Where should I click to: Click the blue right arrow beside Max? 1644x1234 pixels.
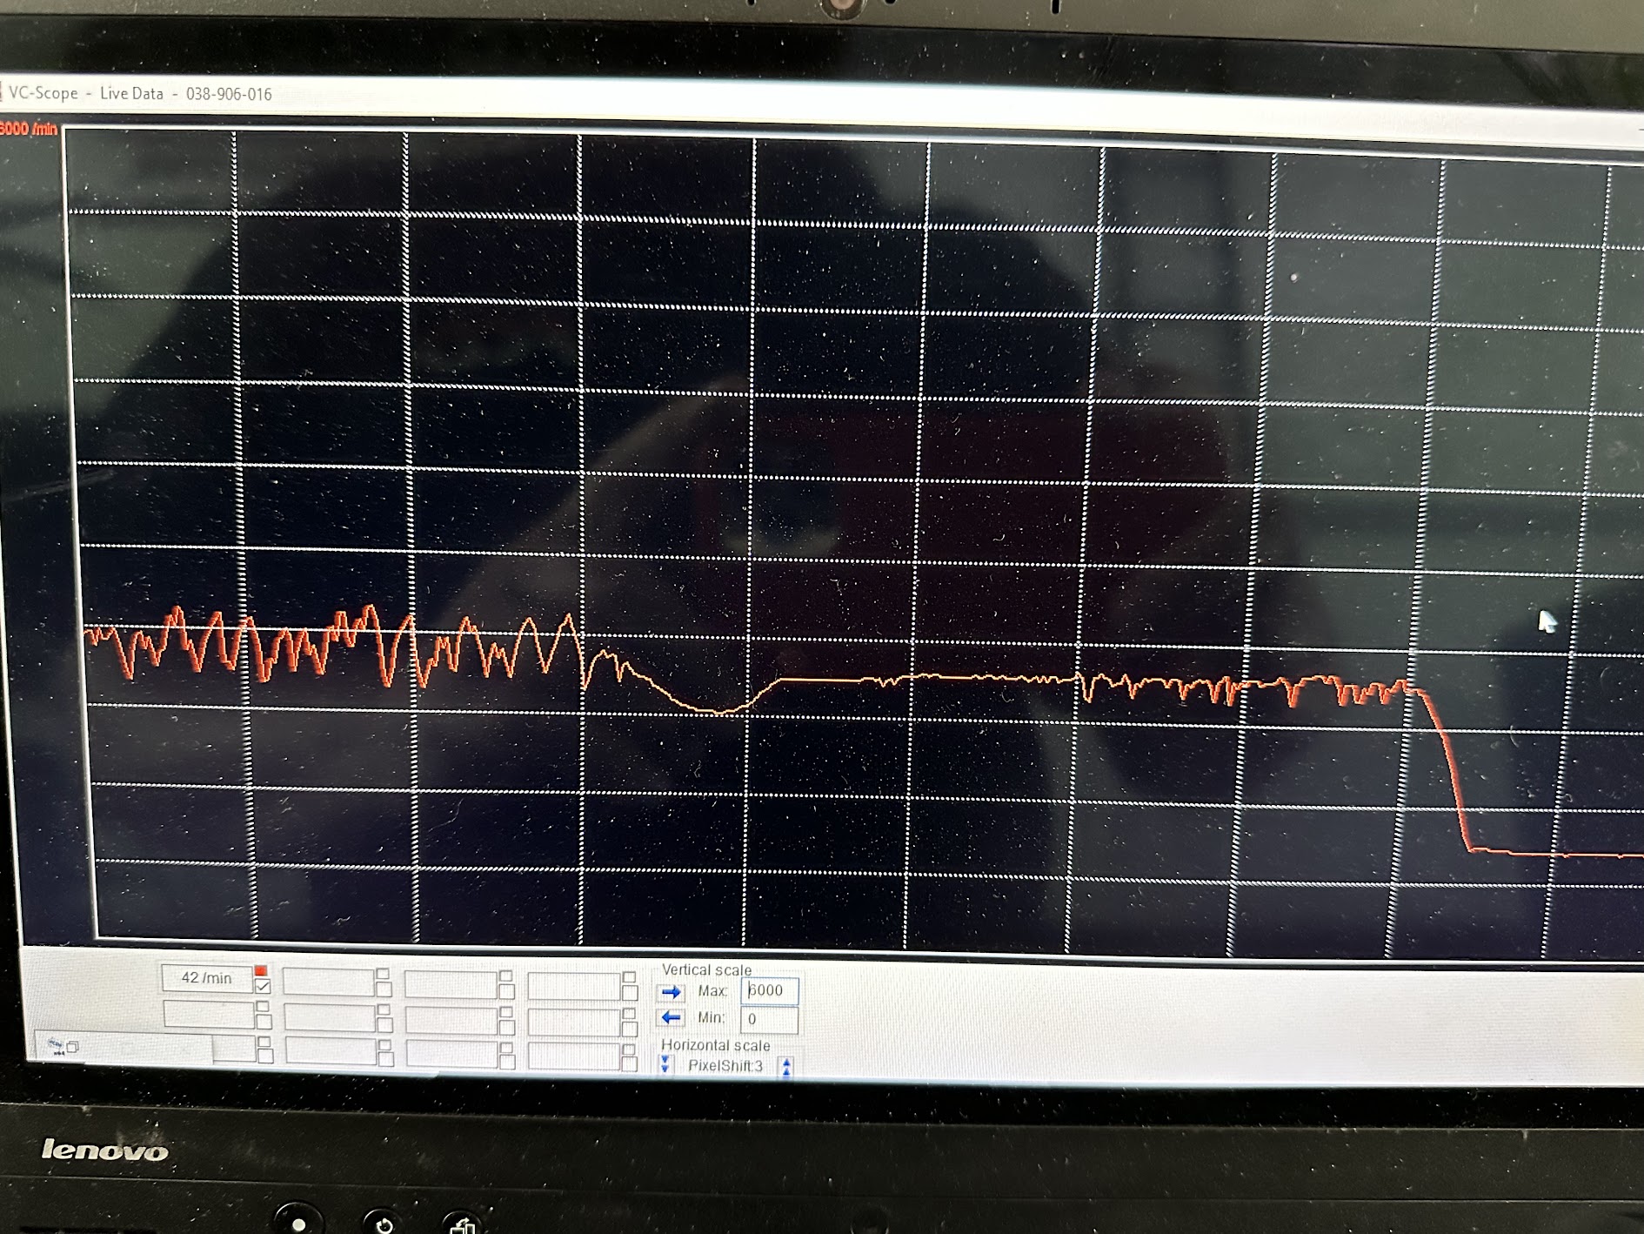click(x=671, y=992)
